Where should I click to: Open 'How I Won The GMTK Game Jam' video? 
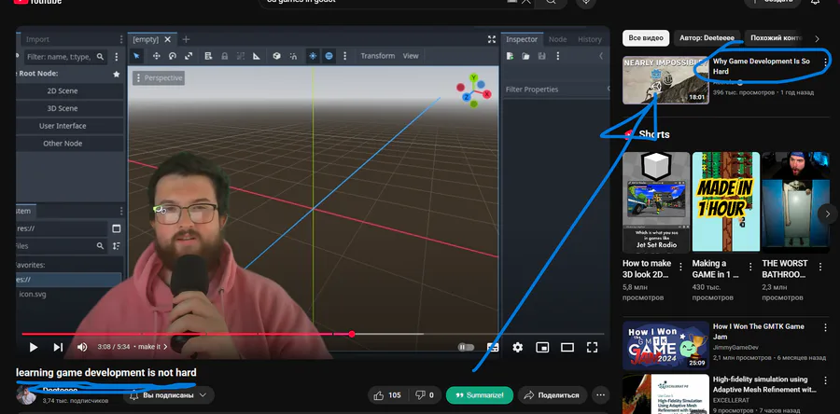point(665,346)
